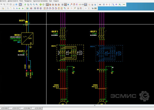Click the teal arrow symbol icon in second row

tap(65, 8)
